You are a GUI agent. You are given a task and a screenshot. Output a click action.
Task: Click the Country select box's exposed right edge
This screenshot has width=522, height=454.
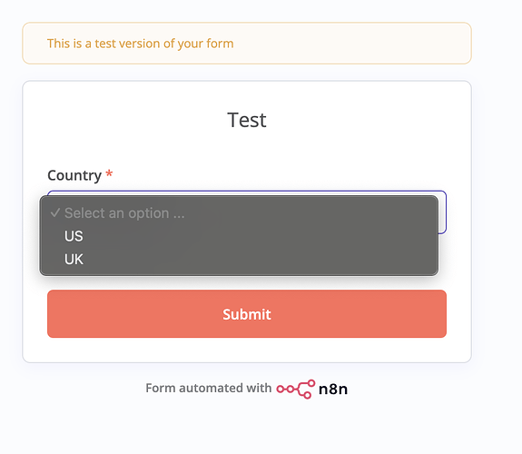click(443, 212)
